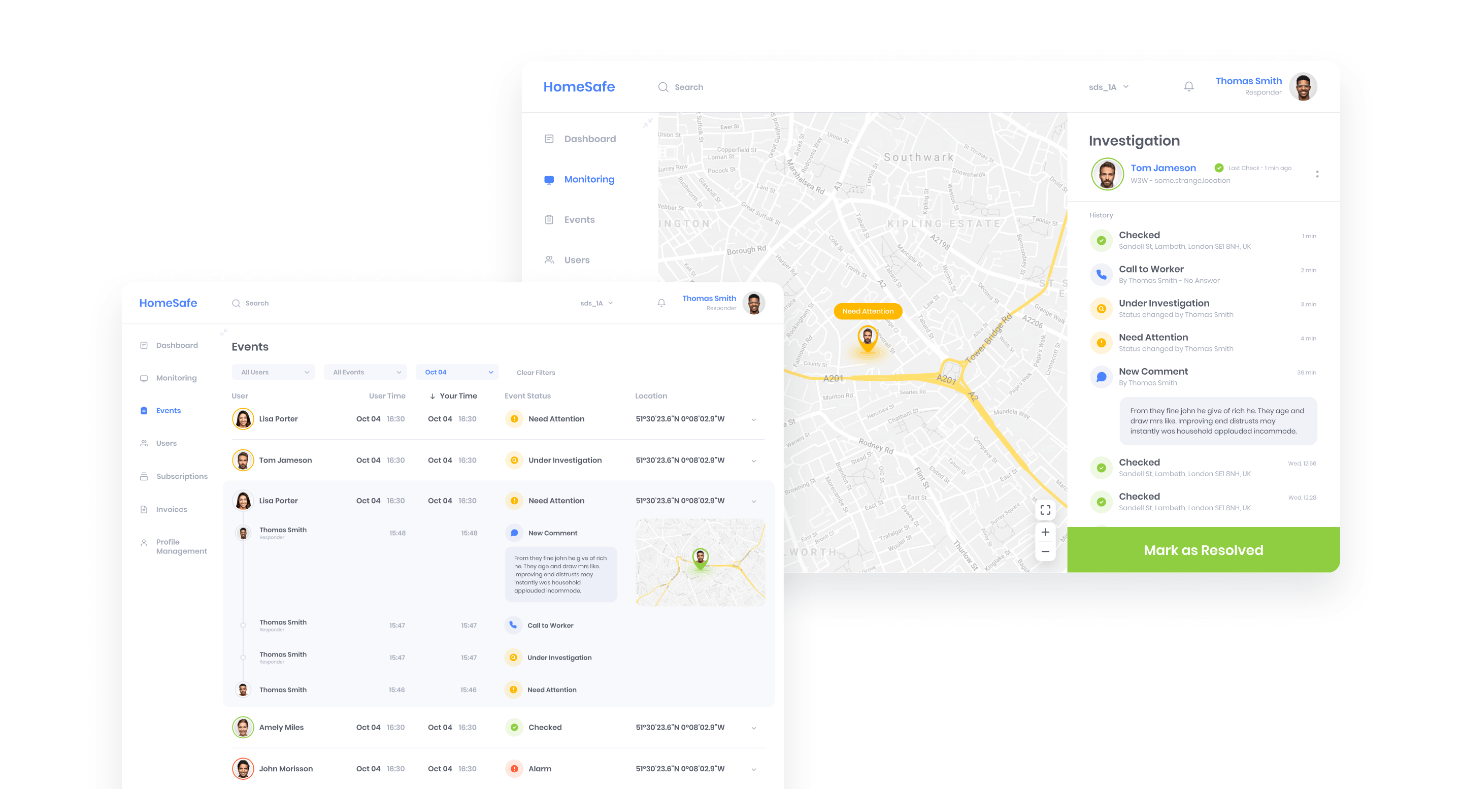Image resolution: width=1462 pixels, height=789 pixels.
Task: Click HomeSafe logo in Monitoring window
Action: click(x=579, y=87)
